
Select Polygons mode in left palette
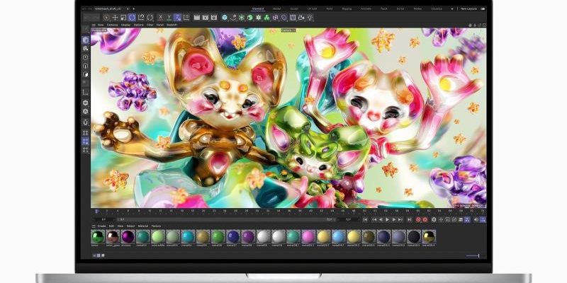85,74
